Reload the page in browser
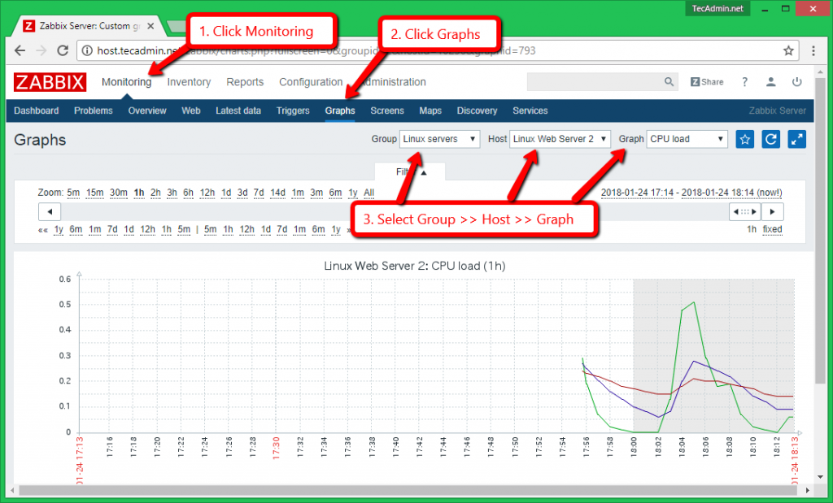 [x=63, y=50]
